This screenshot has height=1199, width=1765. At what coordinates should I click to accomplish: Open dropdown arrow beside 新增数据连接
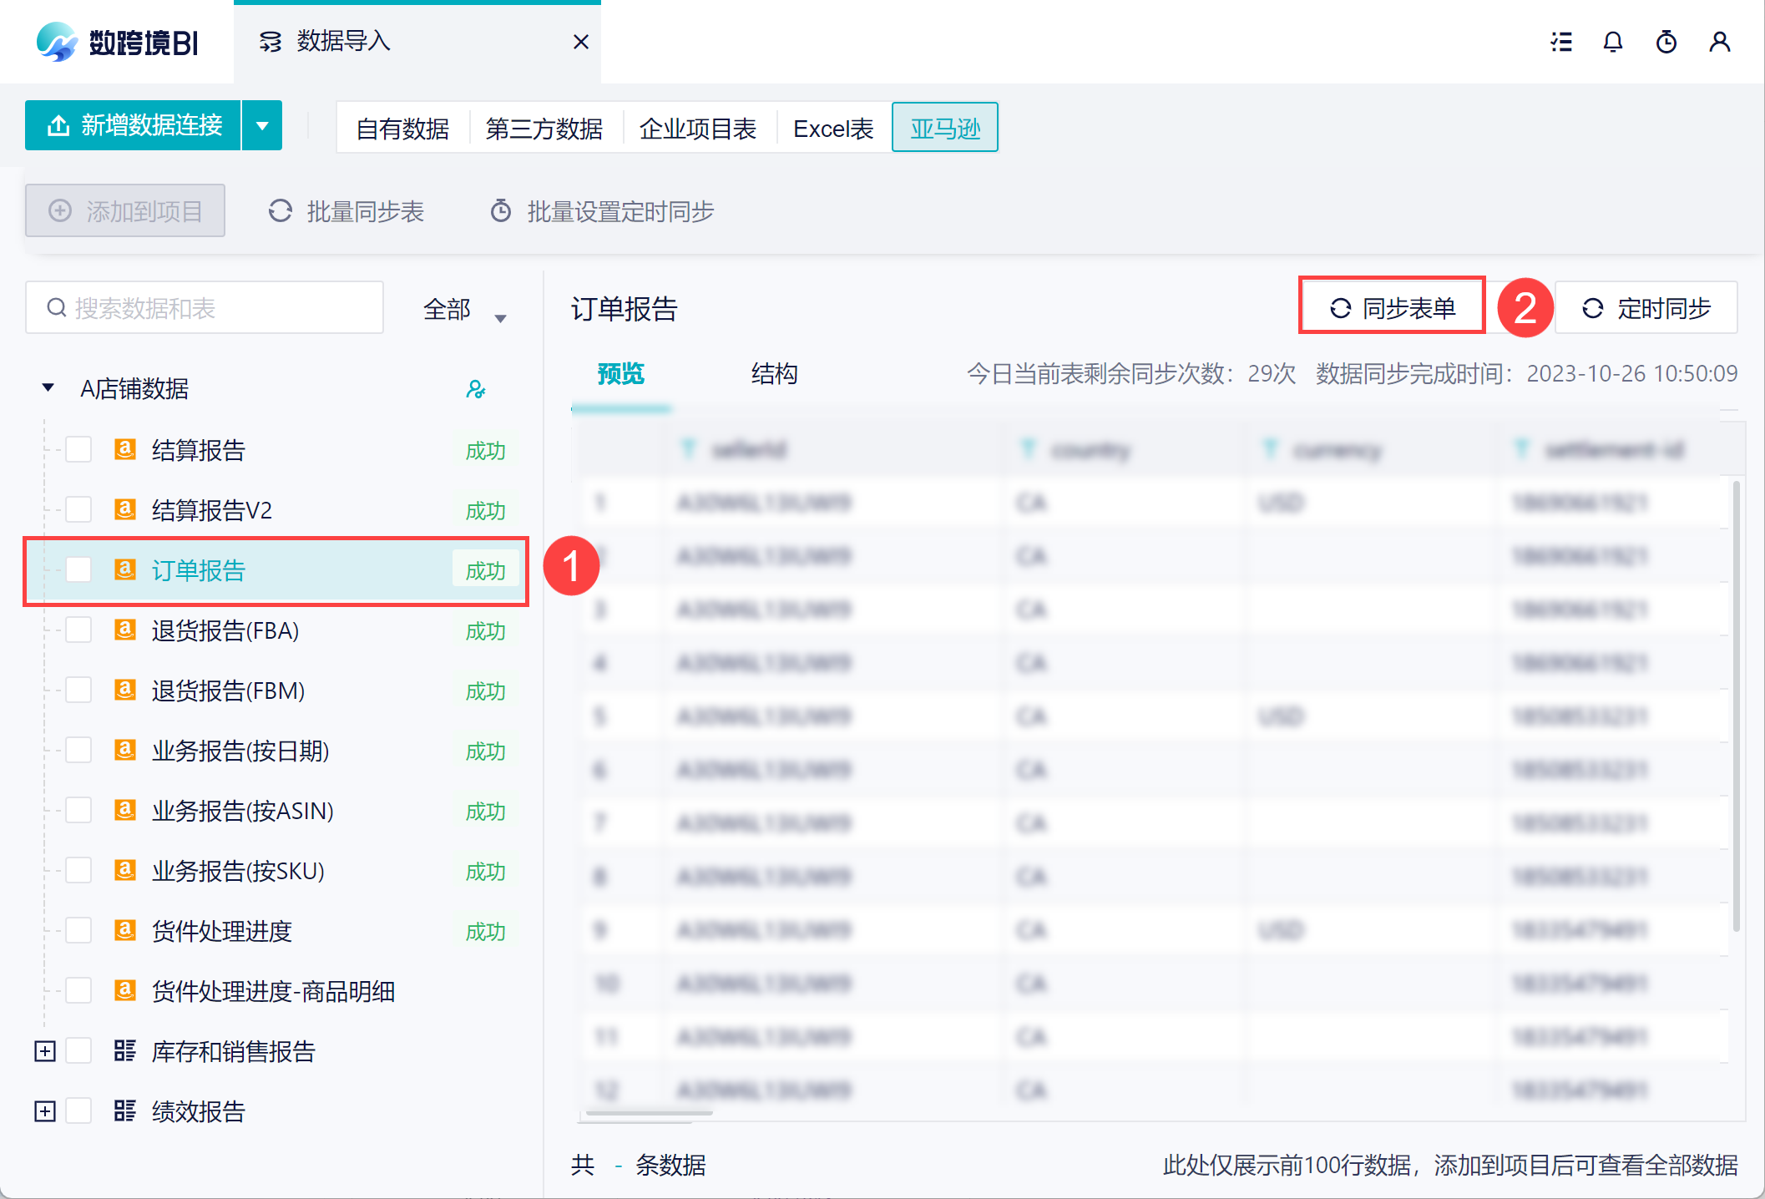[x=262, y=126]
